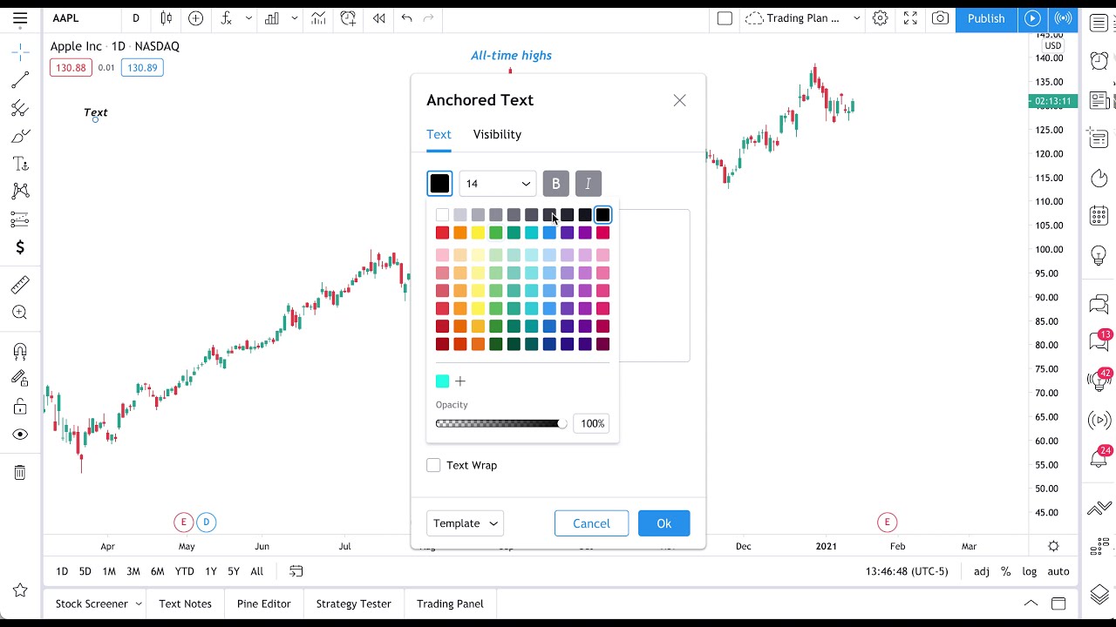This screenshot has width=1116, height=627.
Task: Click the redo arrow in top toolbar
Action: tap(428, 18)
